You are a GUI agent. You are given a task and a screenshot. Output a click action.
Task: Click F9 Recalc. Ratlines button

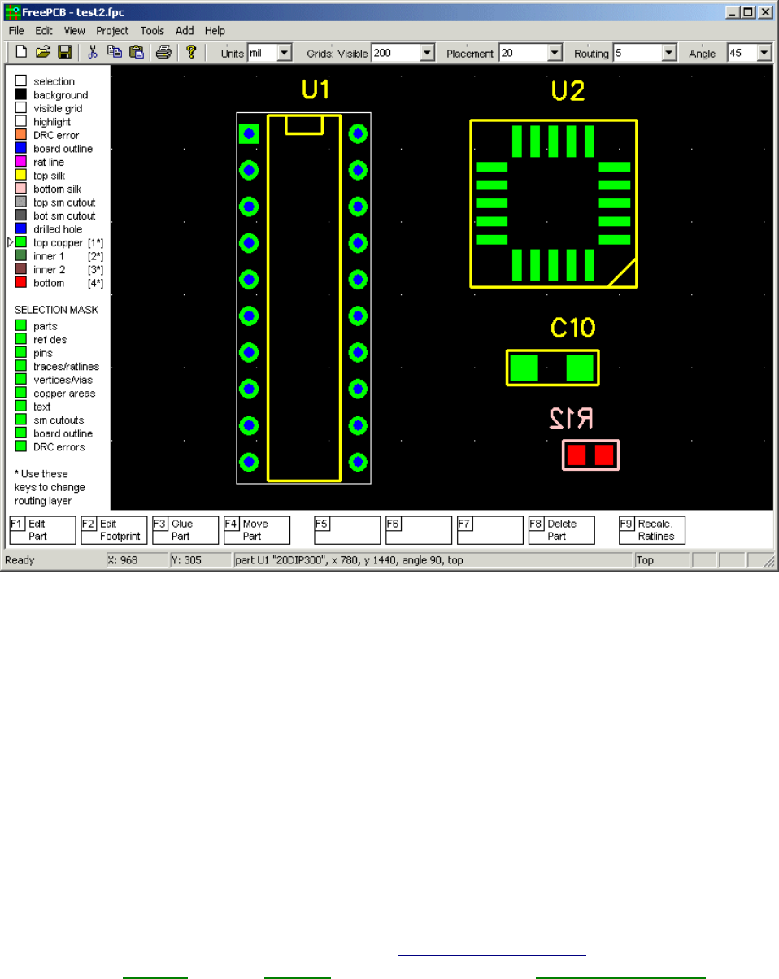tap(652, 530)
